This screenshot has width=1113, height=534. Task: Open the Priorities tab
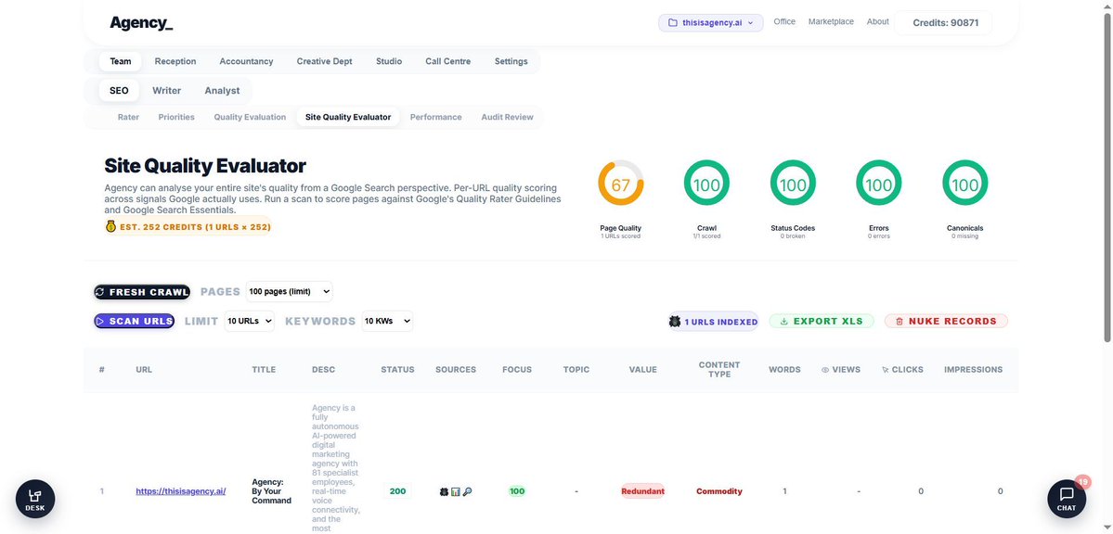click(x=176, y=117)
